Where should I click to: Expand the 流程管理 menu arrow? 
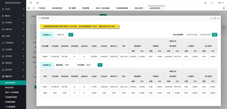click(24, 63)
